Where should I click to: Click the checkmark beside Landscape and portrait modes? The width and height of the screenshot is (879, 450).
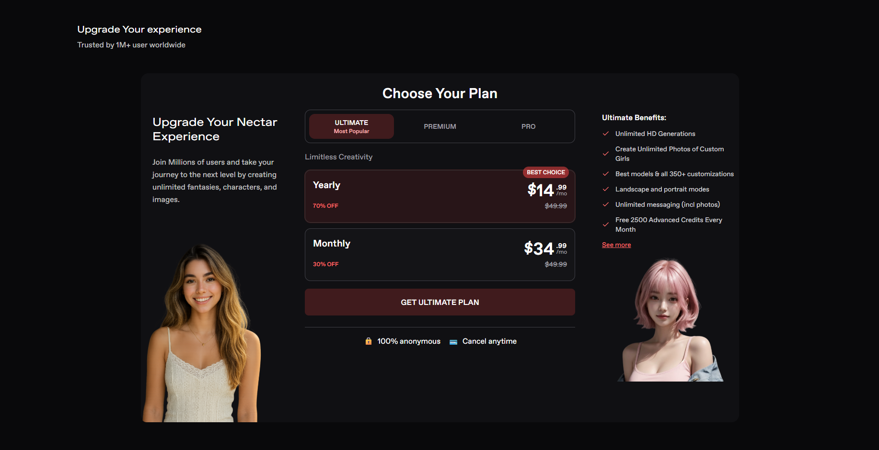(606, 189)
